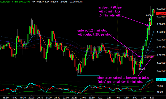Select the red 1.02470 current price tag
This screenshot has width=166, height=99.
click(x=161, y=14)
